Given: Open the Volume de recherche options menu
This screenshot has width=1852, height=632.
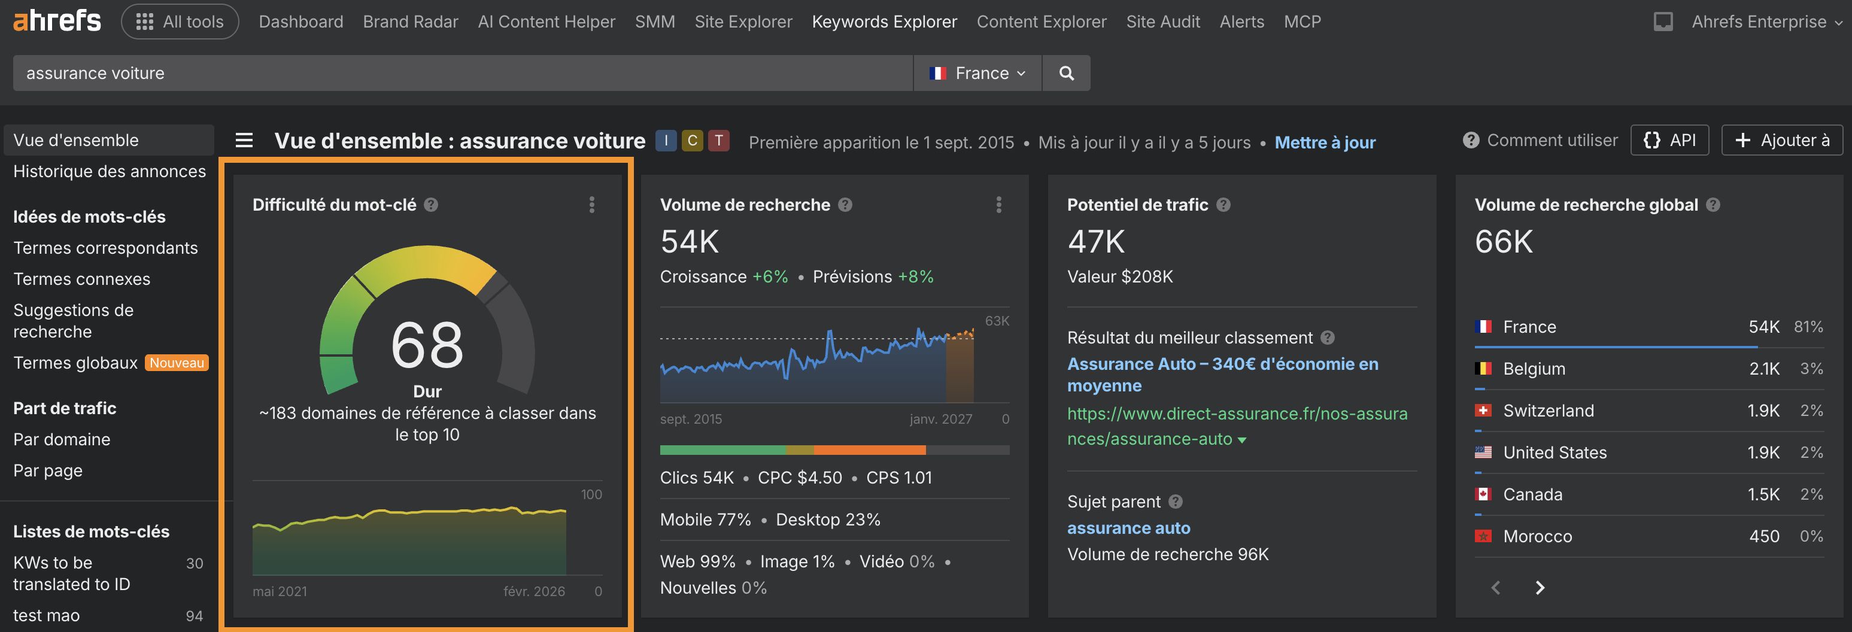Looking at the screenshot, I should coord(998,204).
